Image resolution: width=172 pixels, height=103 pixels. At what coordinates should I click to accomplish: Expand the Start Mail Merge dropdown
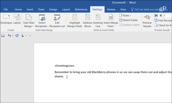pyautogui.click(x=33, y=26)
